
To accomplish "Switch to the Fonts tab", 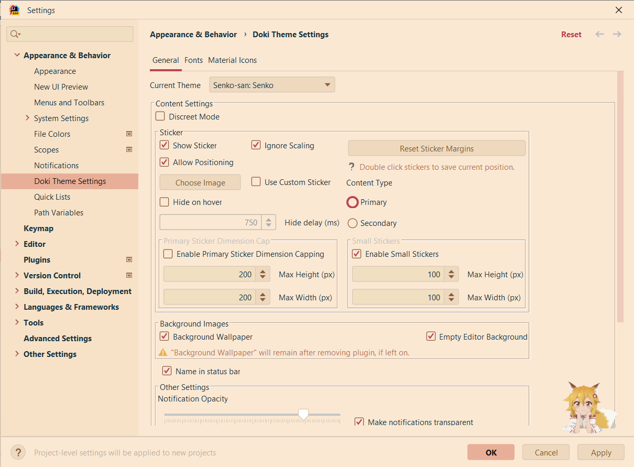I will coord(193,60).
